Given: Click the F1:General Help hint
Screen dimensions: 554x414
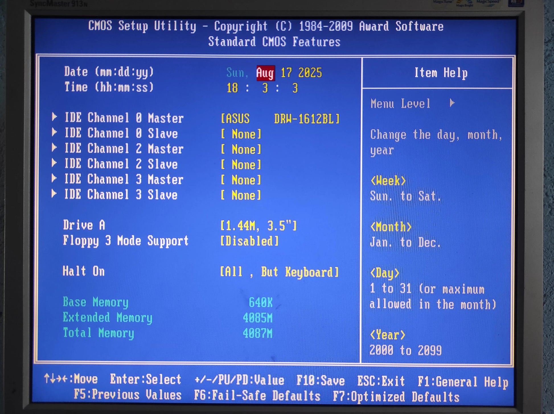Looking at the screenshot, I should point(463,382).
